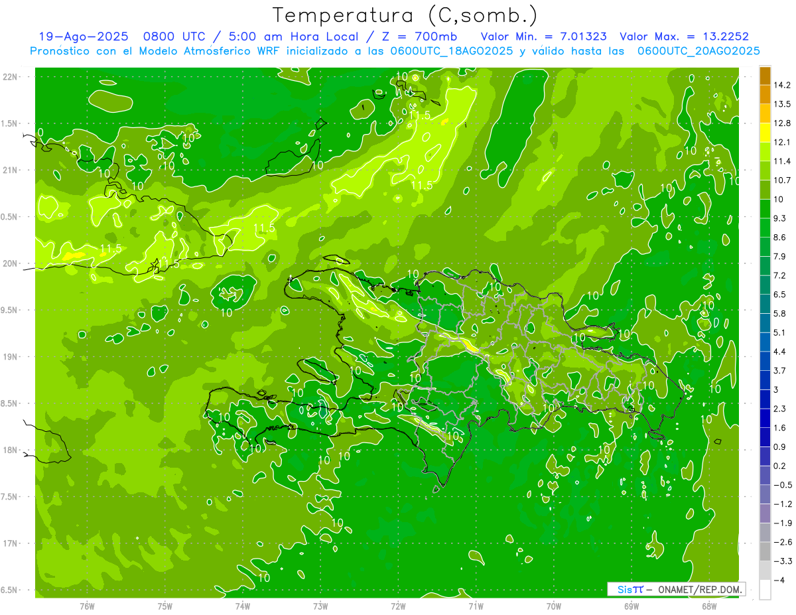Image resolution: width=796 pixels, height=615 pixels.
Task: Click the '72W' longitude axis label
Action: tap(398, 606)
